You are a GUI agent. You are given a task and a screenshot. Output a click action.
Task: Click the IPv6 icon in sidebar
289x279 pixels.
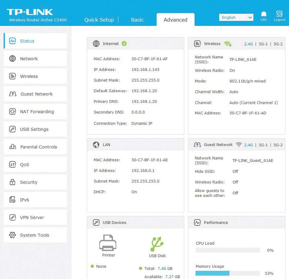tap(12, 200)
